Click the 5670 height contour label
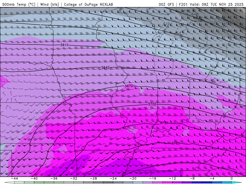The image size is (246, 184). click(x=129, y=86)
